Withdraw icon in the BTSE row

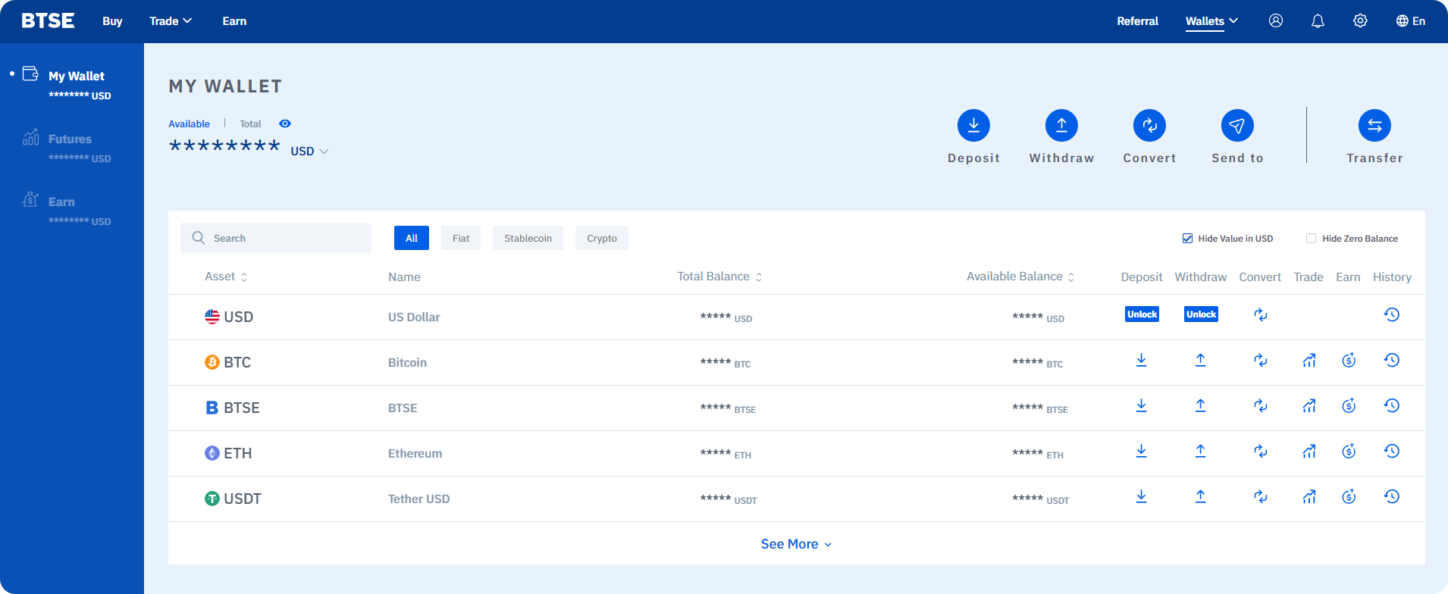coord(1200,405)
